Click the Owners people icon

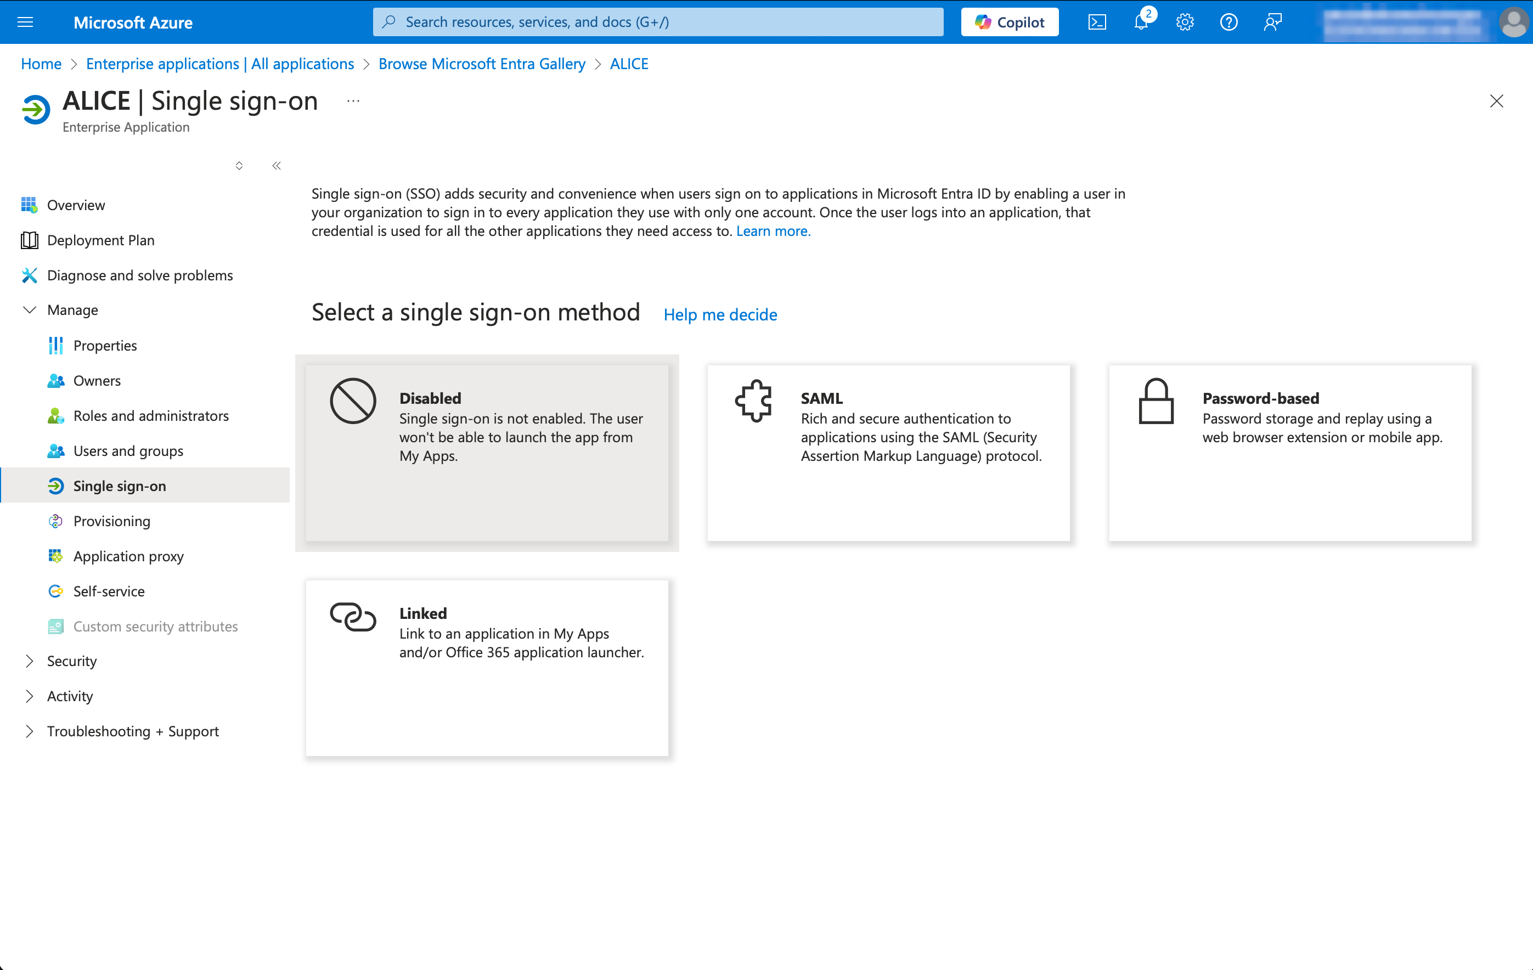(x=56, y=381)
